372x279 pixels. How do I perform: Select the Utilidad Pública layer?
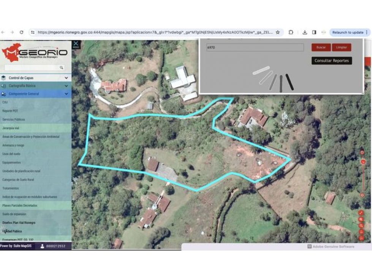12,231
